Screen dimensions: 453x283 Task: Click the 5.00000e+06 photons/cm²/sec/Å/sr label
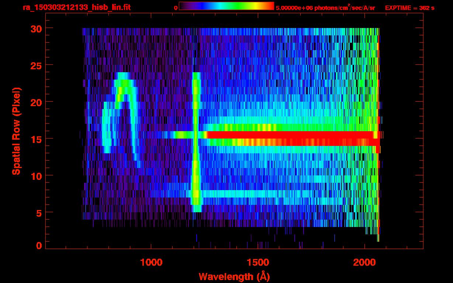(x=325, y=7)
